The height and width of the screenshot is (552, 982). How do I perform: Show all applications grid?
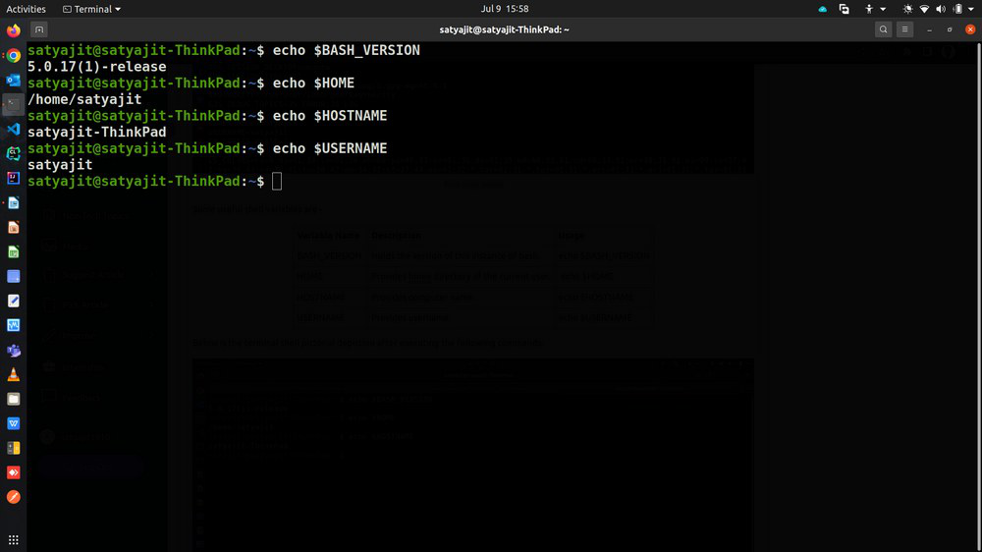click(x=14, y=540)
